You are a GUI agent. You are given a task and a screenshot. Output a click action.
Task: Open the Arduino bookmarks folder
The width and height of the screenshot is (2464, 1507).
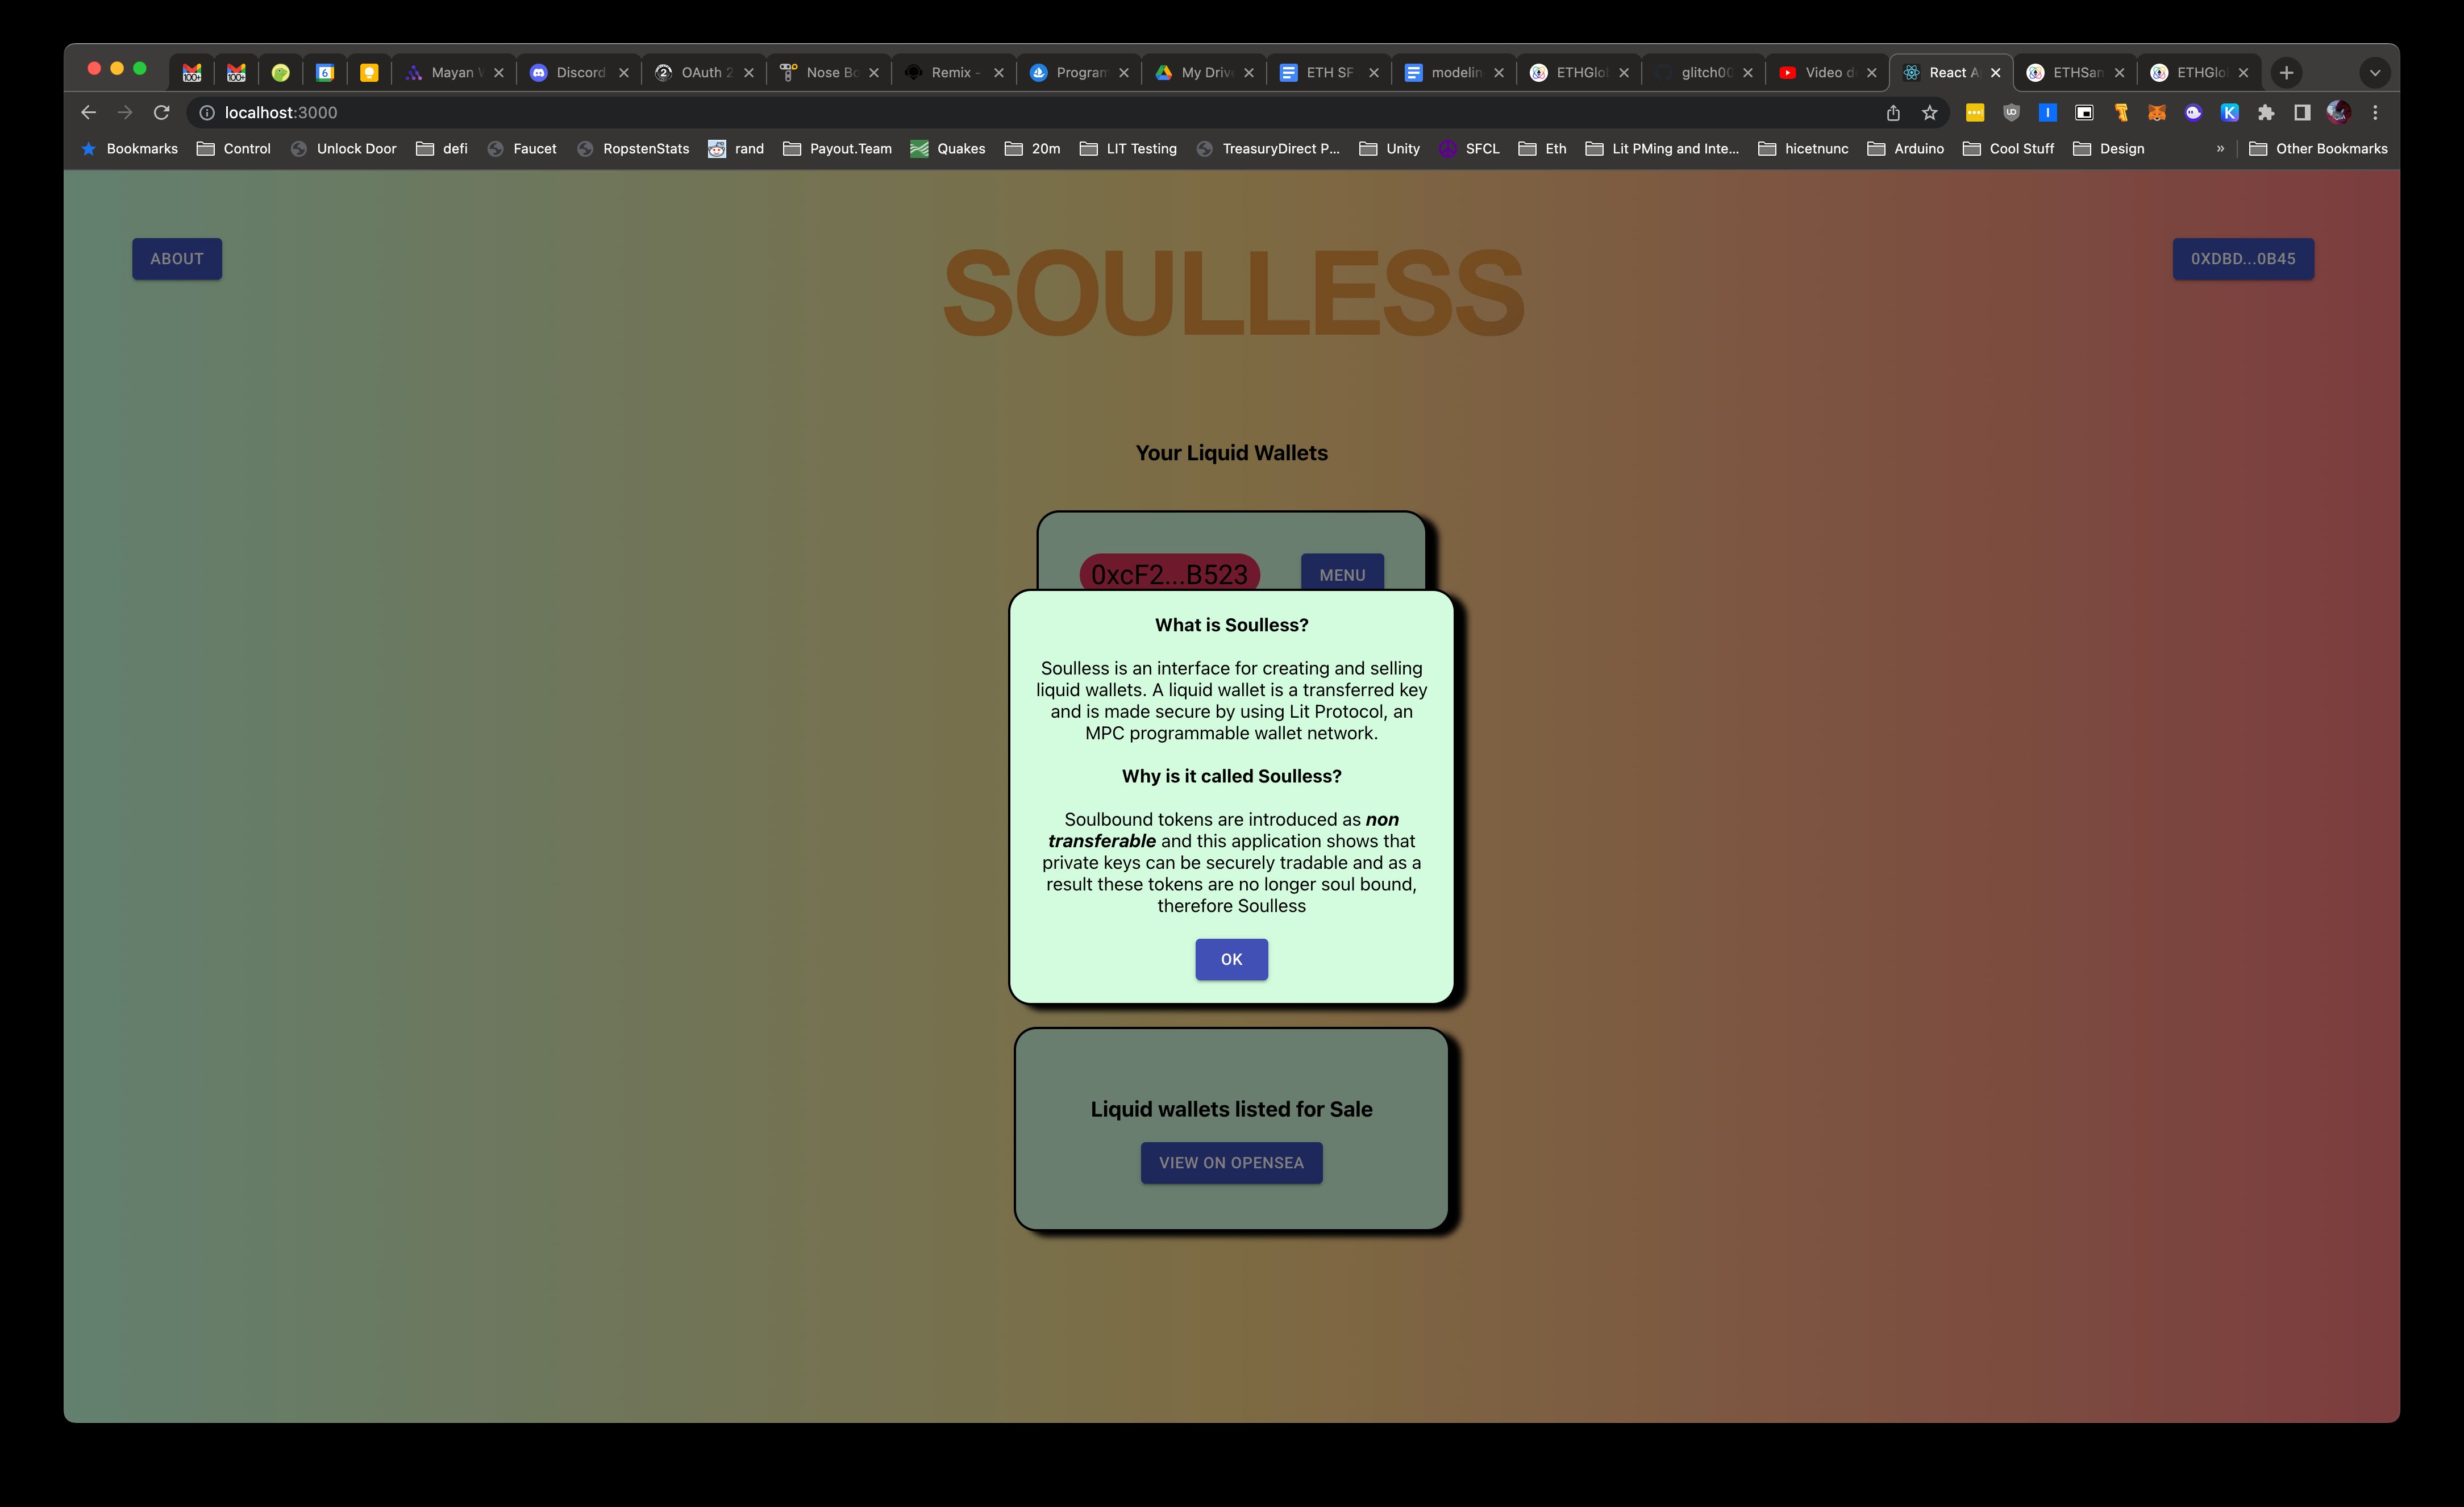pyautogui.click(x=1905, y=149)
